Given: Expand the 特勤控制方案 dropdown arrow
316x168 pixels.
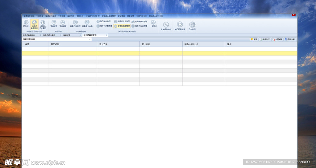Looking at the screenshot, I should (90, 39).
